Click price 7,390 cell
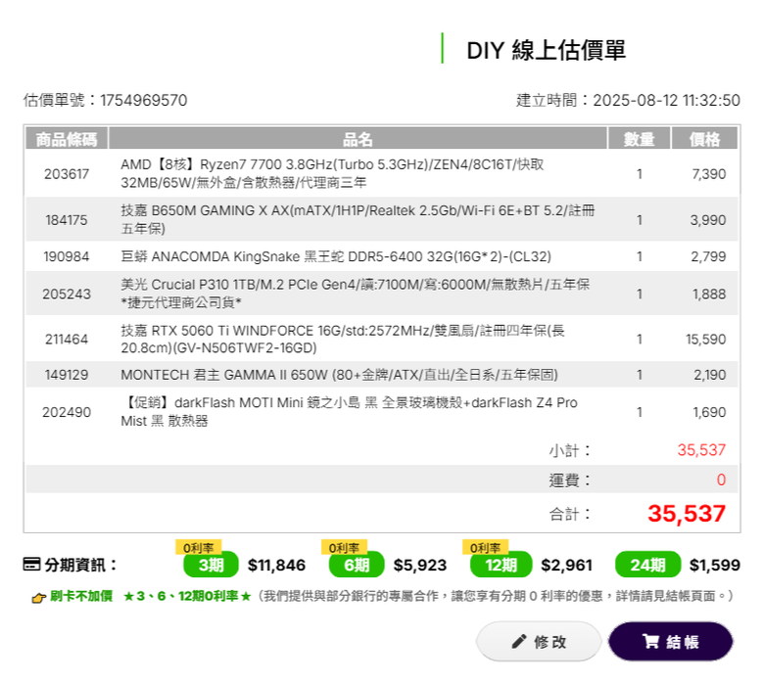The width and height of the screenshot is (764, 685). pyautogui.click(x=708, y=174)
